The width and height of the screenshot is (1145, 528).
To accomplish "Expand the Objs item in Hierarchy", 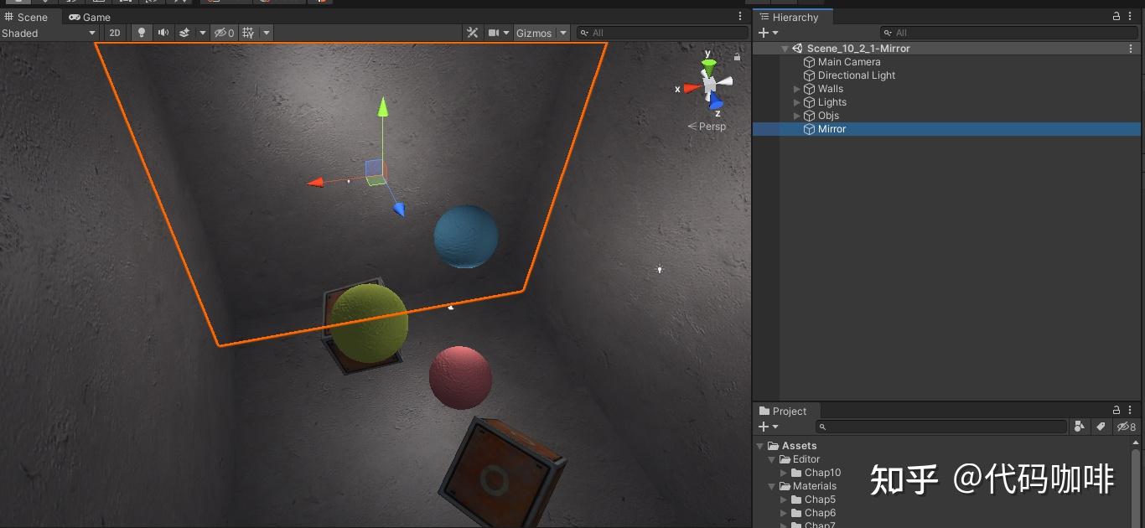I will pyautogui.click(x=796, y=116).
